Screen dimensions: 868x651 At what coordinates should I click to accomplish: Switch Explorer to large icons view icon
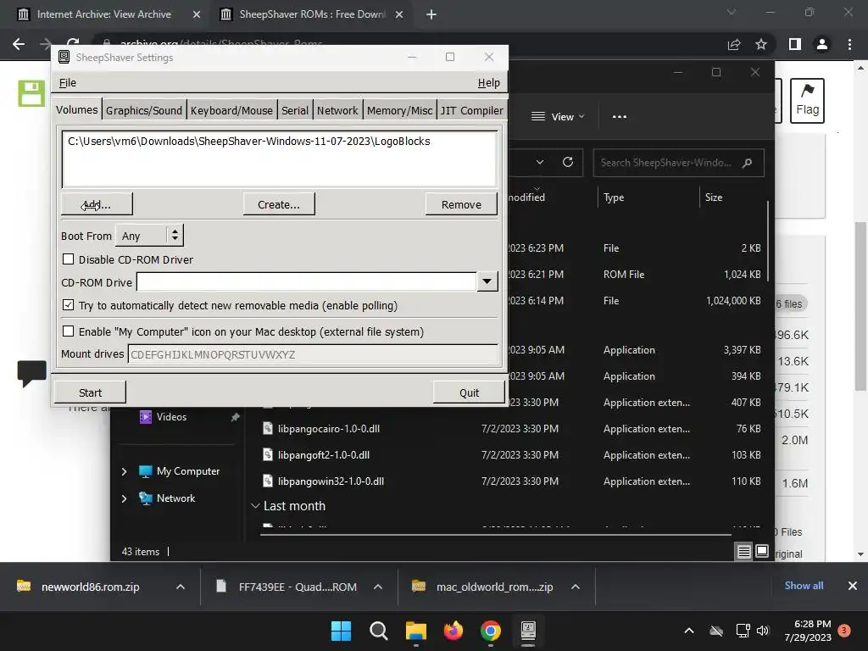tap(762, 551)
